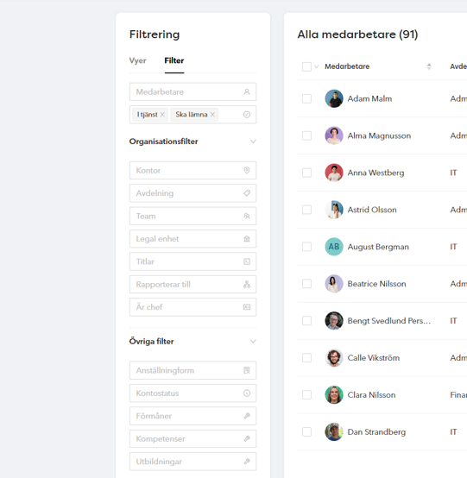Click tag icon in Avdelning field
The width and height of the screenshot is (467, 478).
coord(247,193)
